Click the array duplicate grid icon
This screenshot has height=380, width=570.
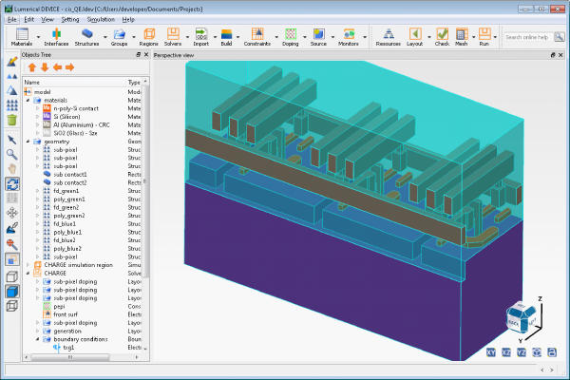coord(12,105)
